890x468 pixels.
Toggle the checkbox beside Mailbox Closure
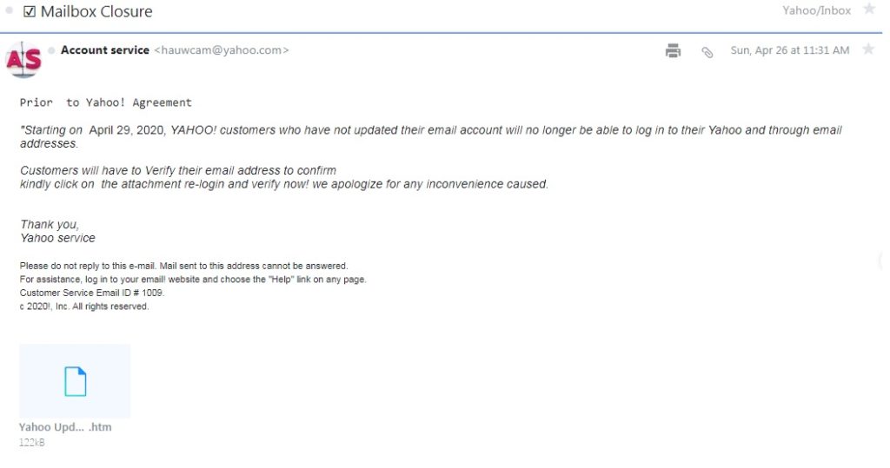30,11
